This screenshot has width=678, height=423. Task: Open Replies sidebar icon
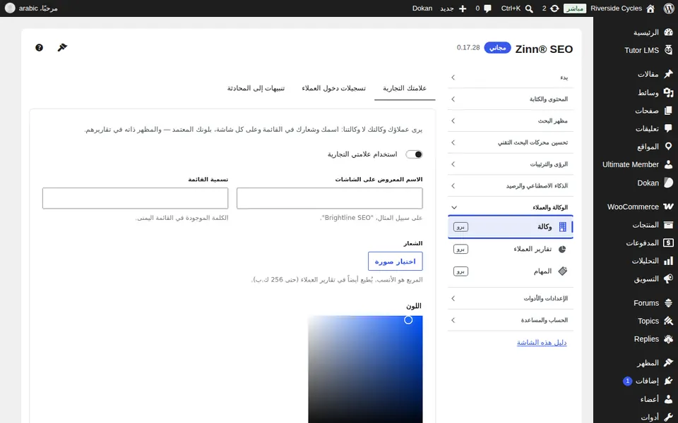click(x=668, y=339)
